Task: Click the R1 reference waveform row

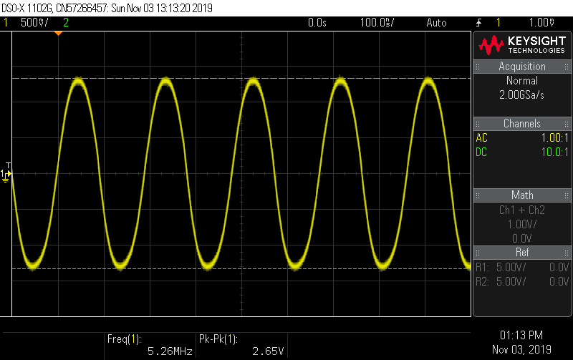Action: 522,267
